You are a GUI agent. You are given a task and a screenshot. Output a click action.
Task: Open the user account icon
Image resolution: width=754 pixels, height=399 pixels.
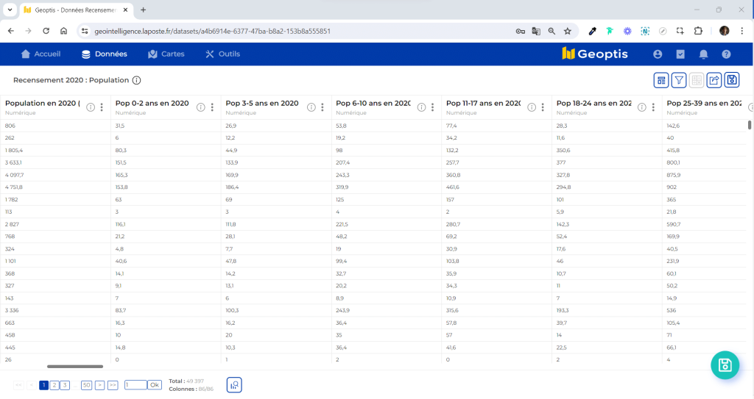(x=658, y=54)
